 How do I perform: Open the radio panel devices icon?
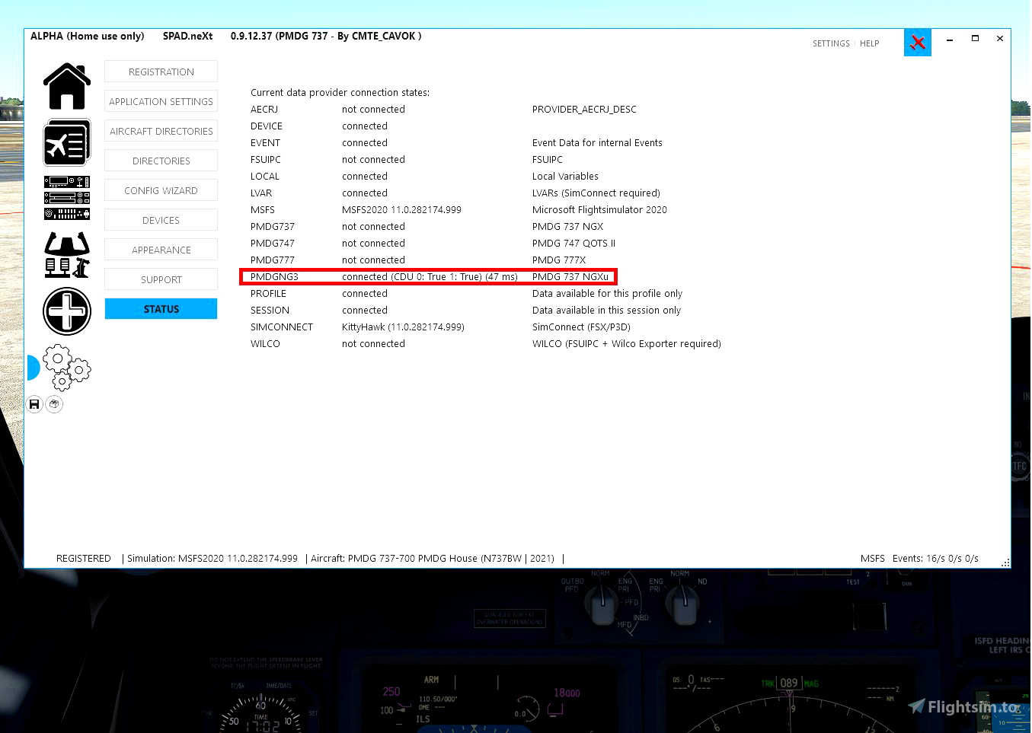point(67,198)
